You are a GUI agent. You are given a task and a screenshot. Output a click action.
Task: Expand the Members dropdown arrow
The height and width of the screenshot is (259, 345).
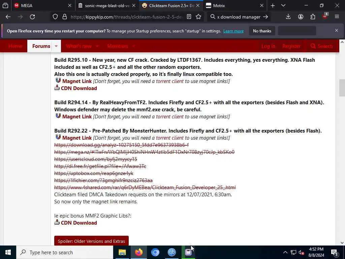pos(133,46)
